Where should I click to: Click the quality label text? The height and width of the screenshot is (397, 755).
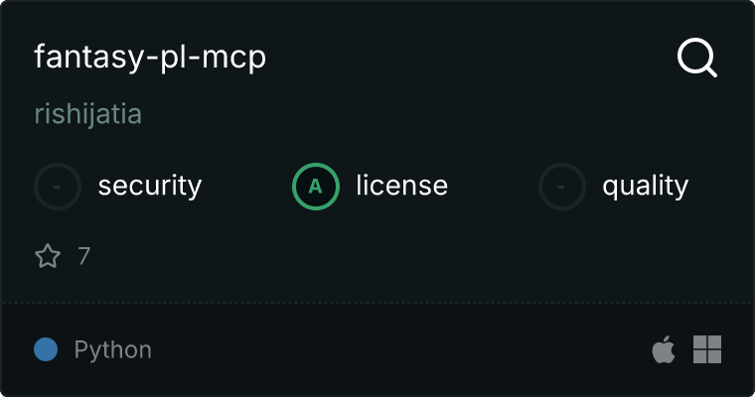click(645, 187)
